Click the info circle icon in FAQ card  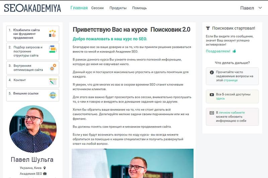click(212, 72)
